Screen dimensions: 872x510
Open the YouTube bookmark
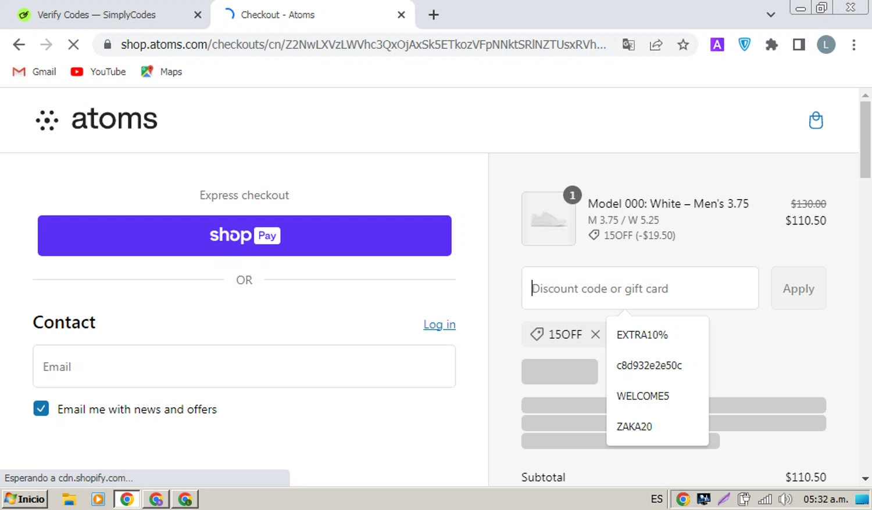[x=98, y=71]
